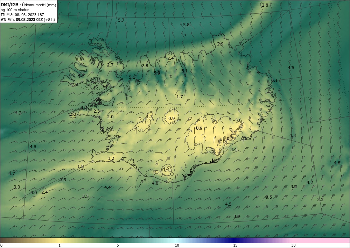Click the "15" tick on the colour scale
Image resolution: width=350 pixels, height=248 pixels.
(235, 245)
